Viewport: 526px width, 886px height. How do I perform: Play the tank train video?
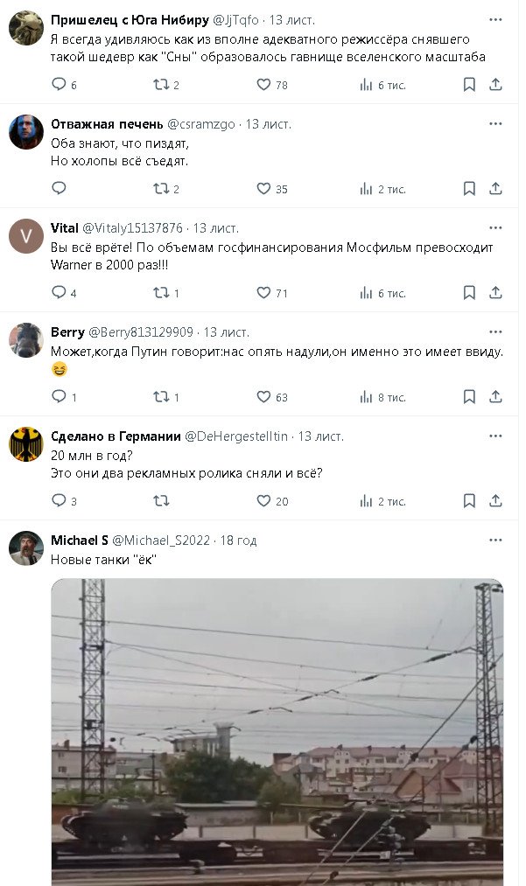pyautogui.click(x=277, y=730)
